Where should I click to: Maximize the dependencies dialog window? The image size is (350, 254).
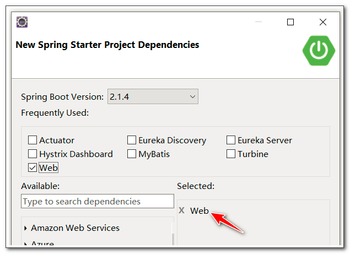290,22
